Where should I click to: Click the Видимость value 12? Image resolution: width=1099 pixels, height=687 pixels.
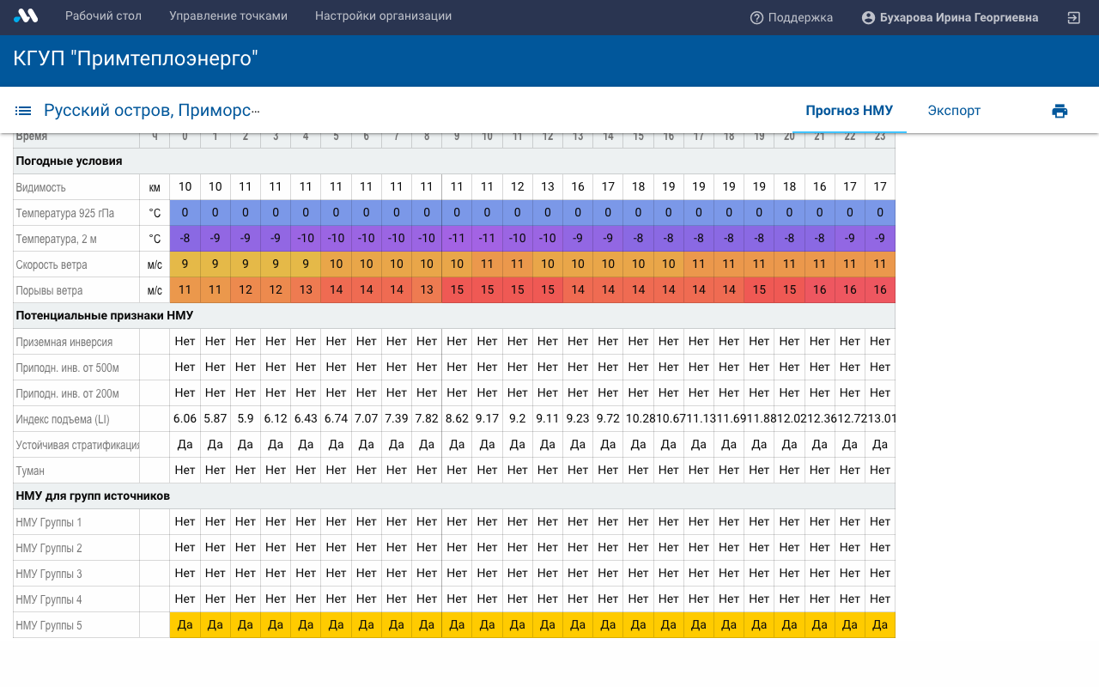(x=518, y=187)
